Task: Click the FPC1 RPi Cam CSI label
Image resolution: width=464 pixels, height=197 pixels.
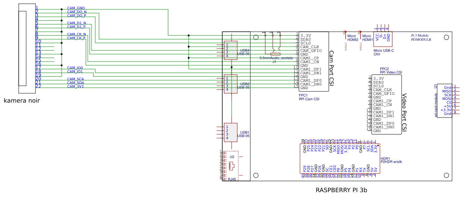Action: [x=309, y=97]
